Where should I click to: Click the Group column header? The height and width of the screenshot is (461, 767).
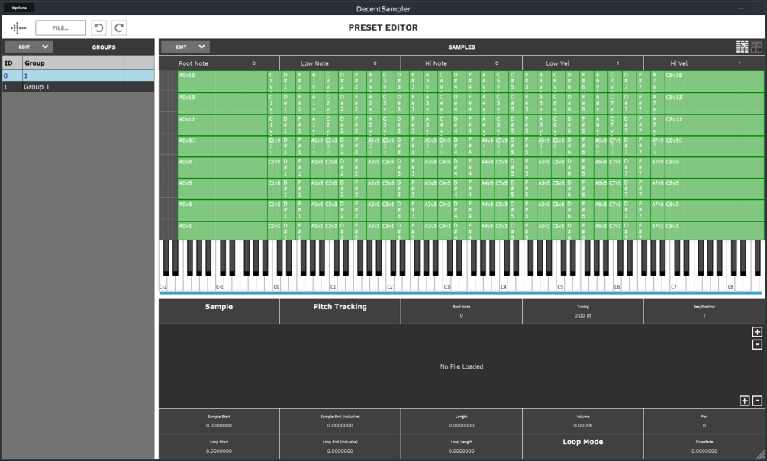(x=73, y=63)
